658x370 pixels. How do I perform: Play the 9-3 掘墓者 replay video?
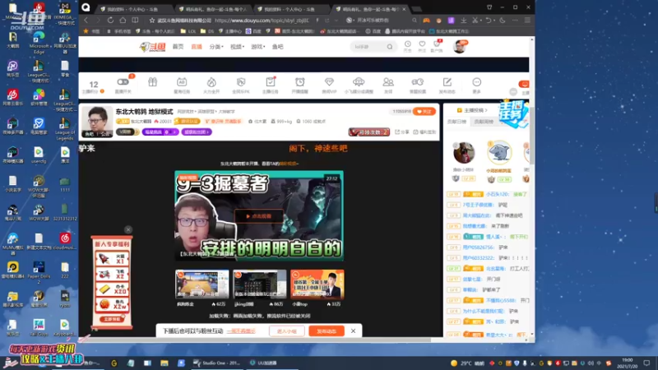pyautogui.click(x=259, y=216)
